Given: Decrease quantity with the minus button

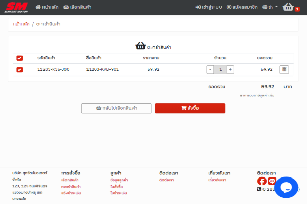Looking at the screenshot, I should pyautogui.click(x=210, y=69).
